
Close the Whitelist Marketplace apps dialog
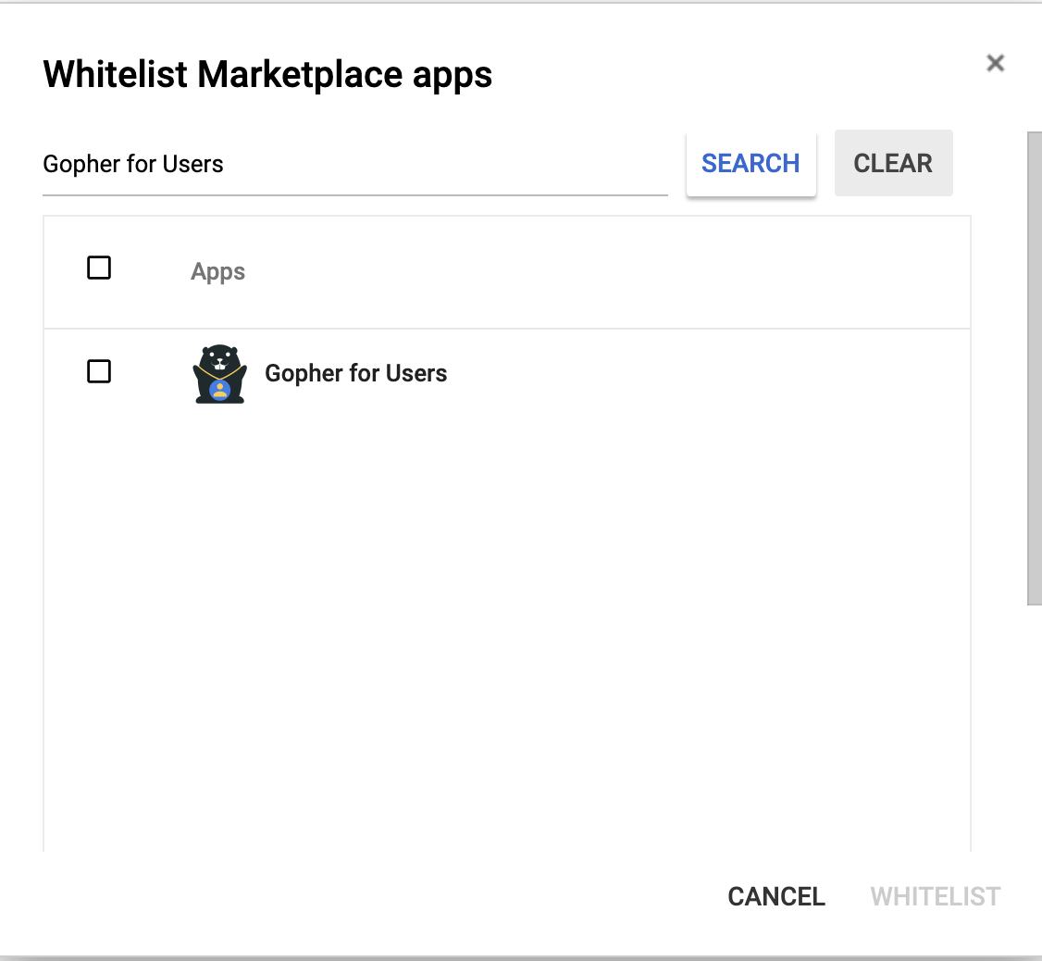995,63
